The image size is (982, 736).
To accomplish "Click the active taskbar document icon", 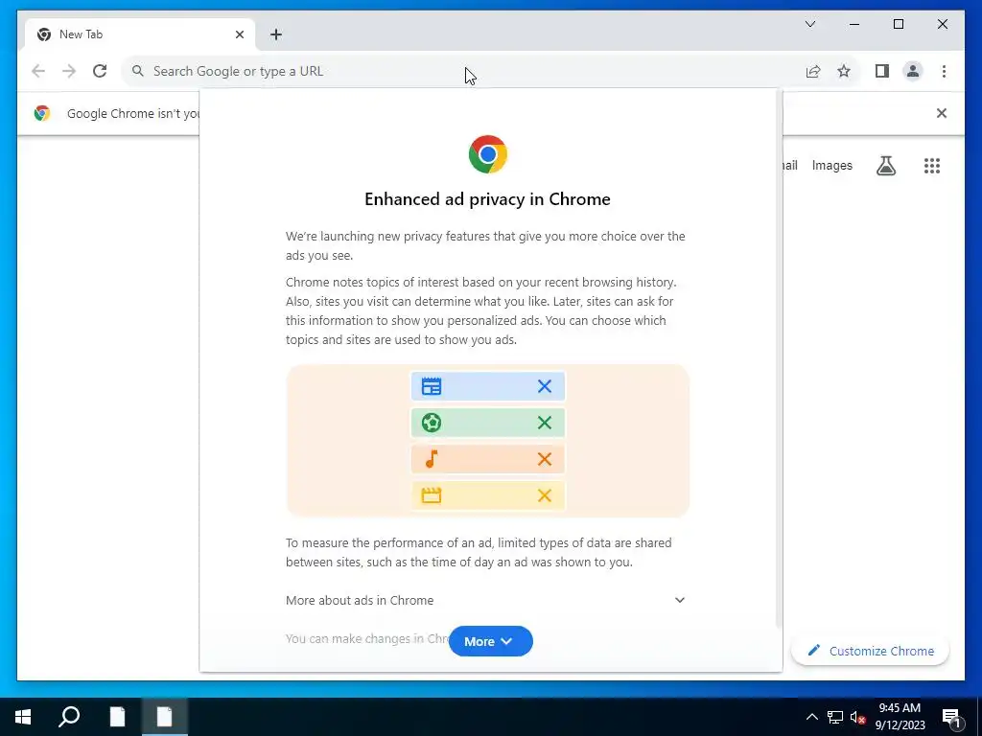I will 164,717.
